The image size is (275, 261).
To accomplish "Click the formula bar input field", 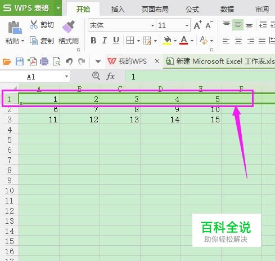I will point(200,77).
